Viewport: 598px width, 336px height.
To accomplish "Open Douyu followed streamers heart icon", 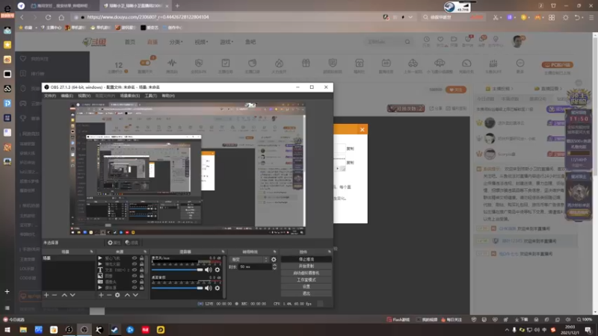I will click(x=440, y=40).
